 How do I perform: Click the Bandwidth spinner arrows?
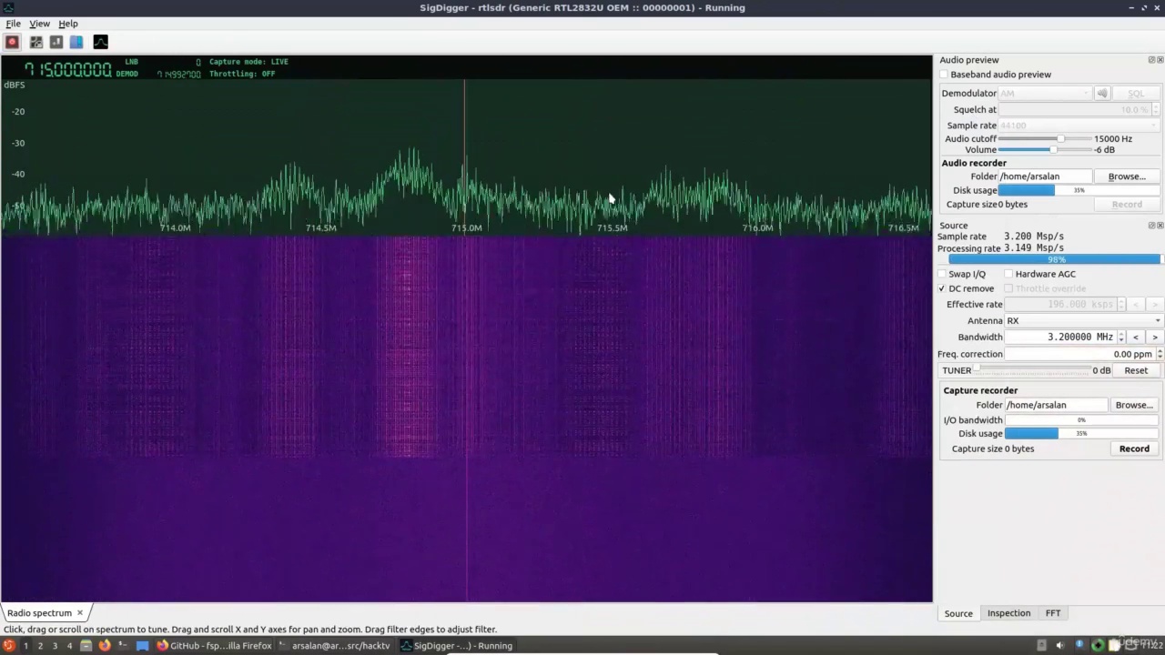[1121, 337]
